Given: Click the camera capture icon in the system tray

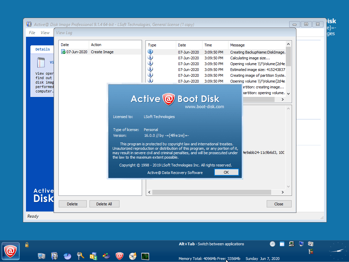Looking at the screenshot, I should [310, 244].
